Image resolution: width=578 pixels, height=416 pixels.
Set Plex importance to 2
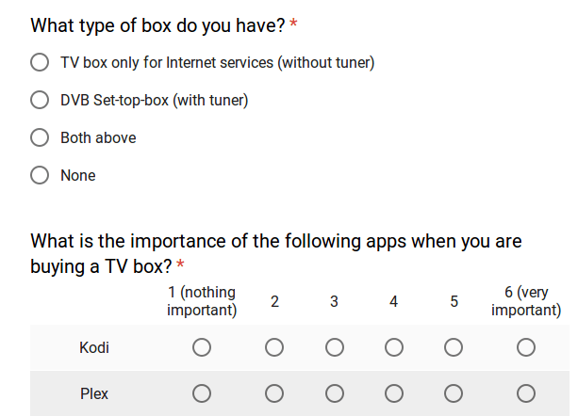tap(274, 394)
